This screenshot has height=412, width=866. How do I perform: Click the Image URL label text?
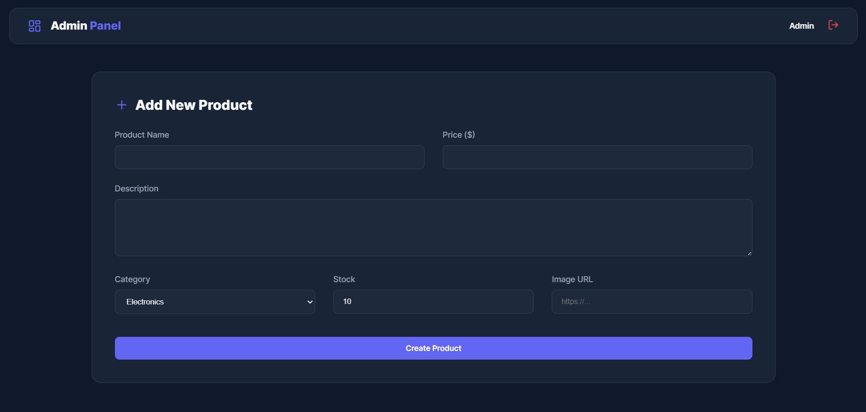(572, 279)
